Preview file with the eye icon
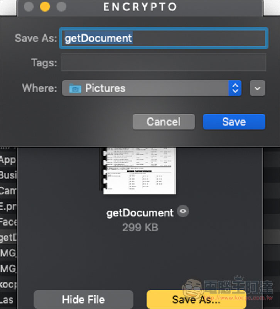This screenshot has height=309, width=280. (x=183, y=211)
